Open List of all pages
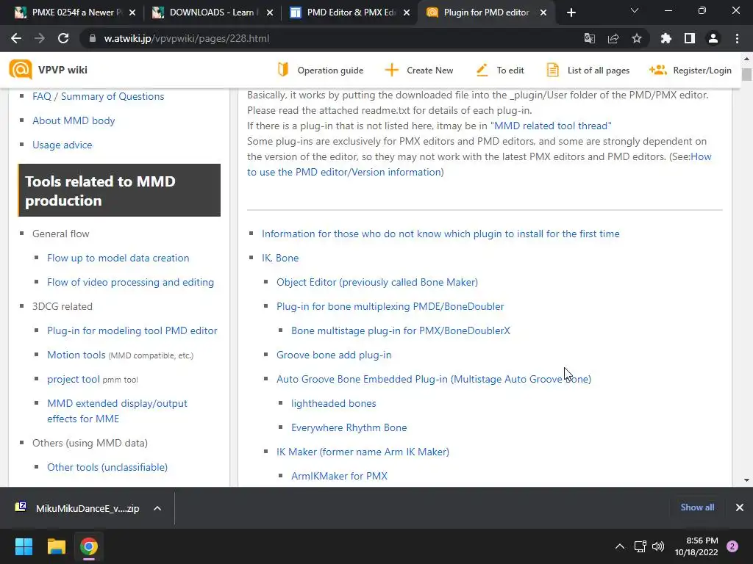753x564 pixels. click(x=588, y=70)
